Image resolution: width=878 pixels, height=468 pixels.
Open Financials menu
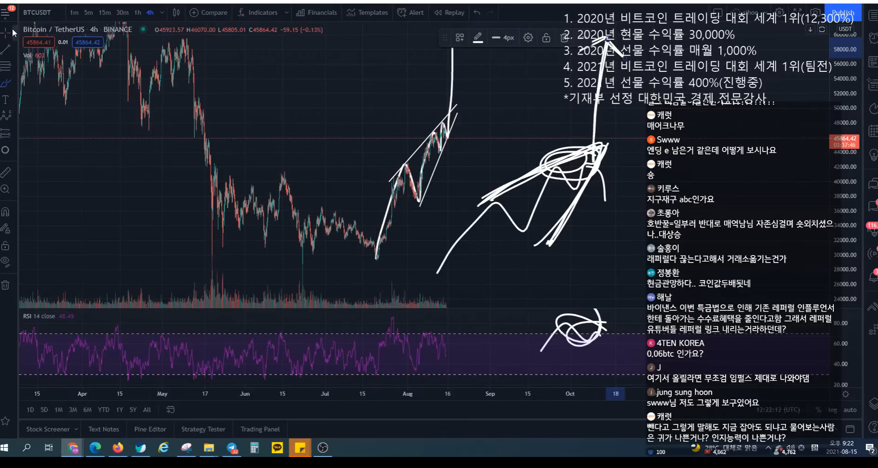tap(317, 12)
